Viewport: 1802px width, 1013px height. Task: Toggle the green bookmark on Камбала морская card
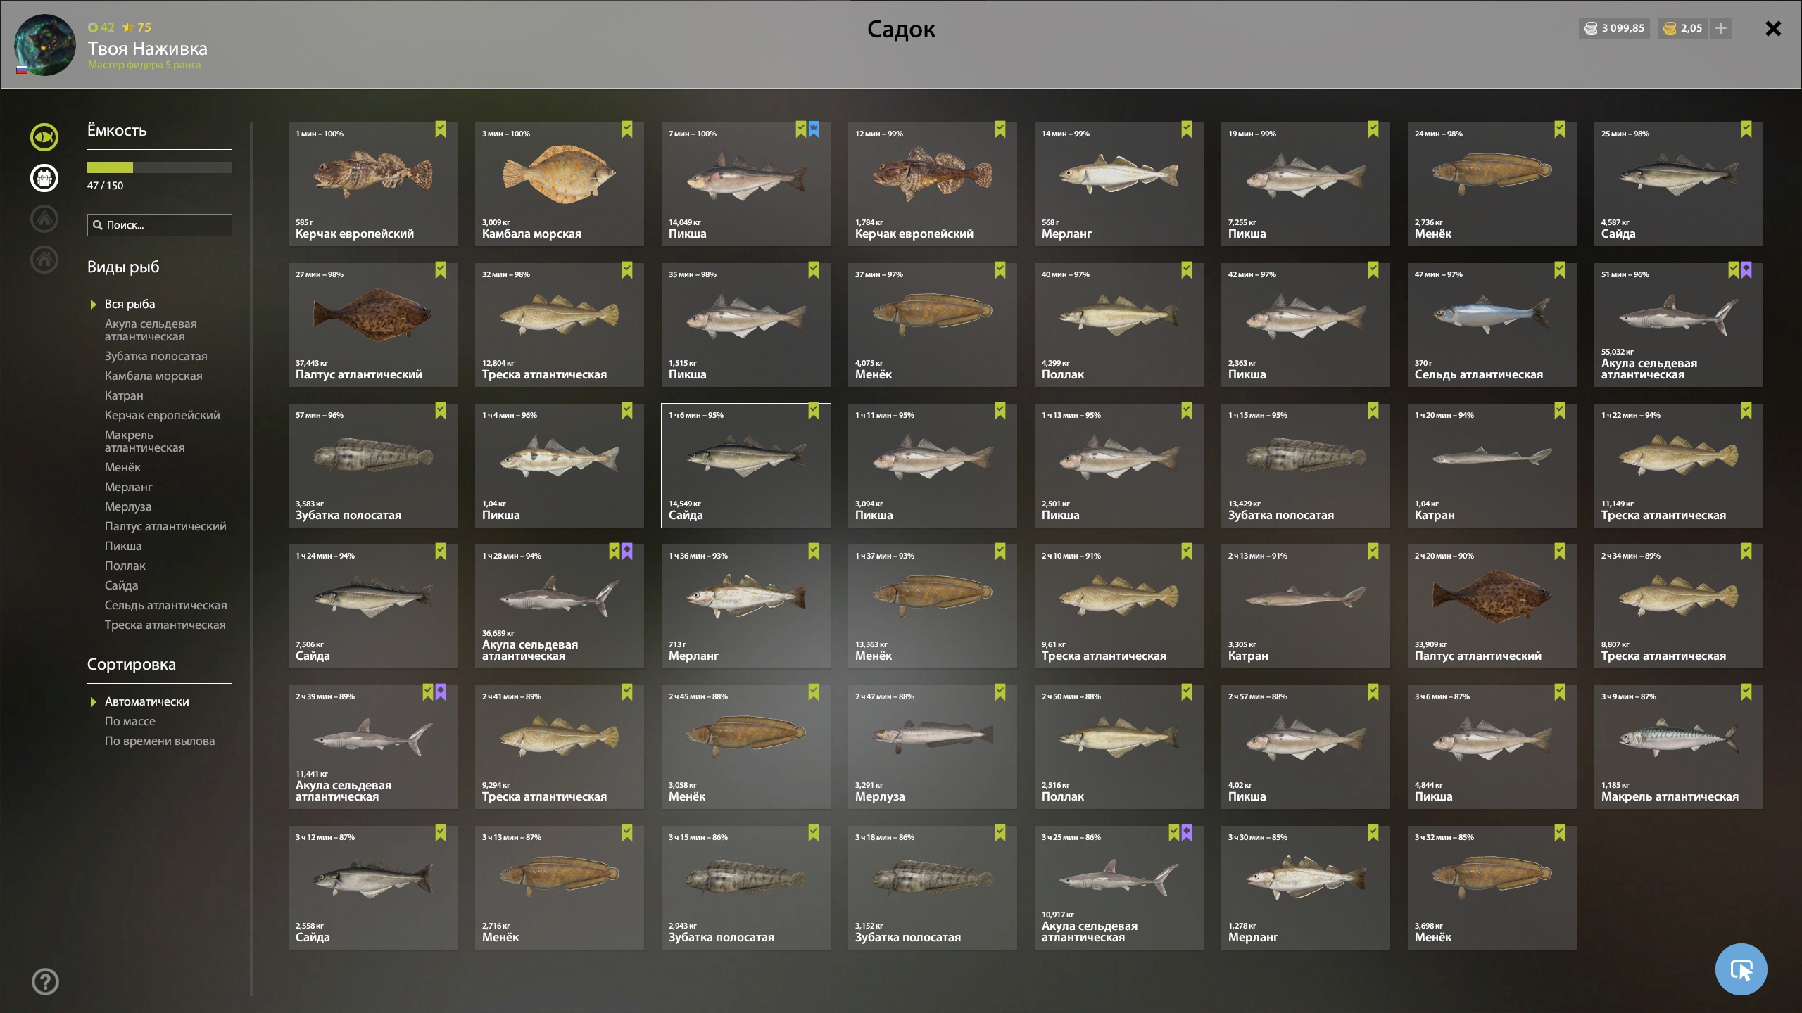(627, 129)
